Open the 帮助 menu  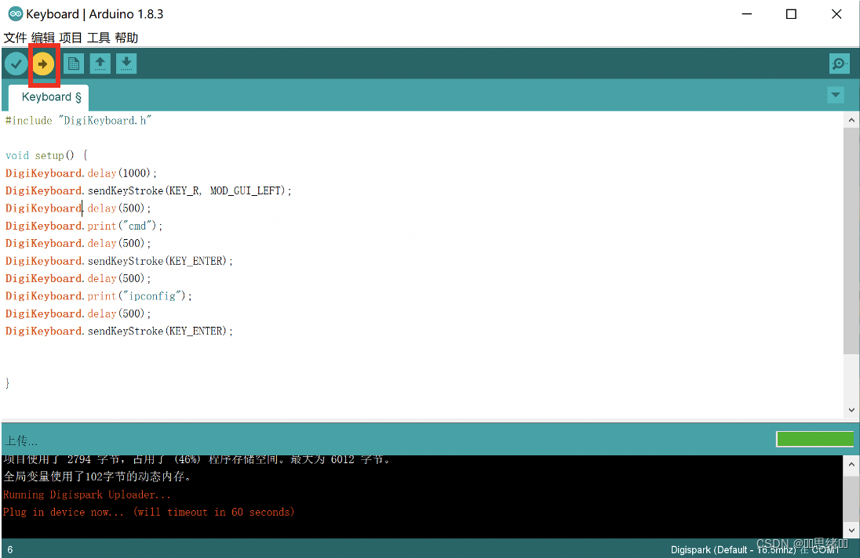click(x=126, y=38)
